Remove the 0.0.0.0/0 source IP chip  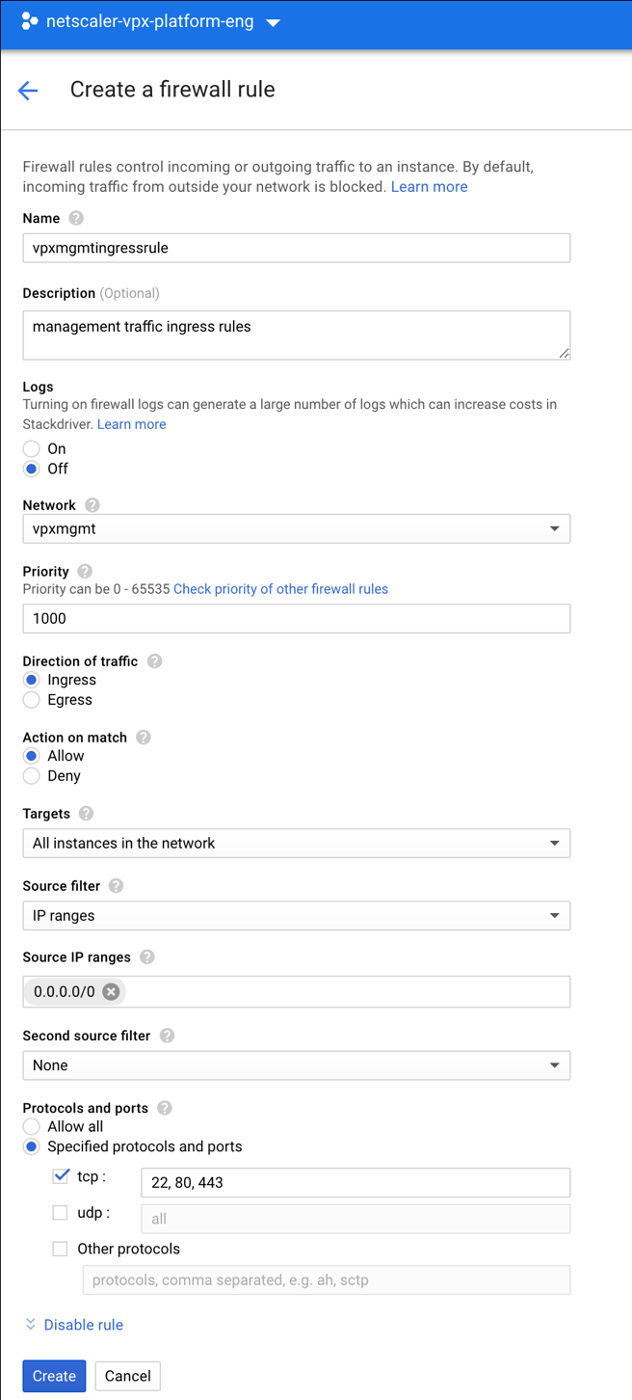click(111, 991)
